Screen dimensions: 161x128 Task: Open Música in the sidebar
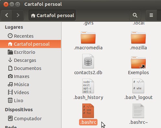pos(30,84)
